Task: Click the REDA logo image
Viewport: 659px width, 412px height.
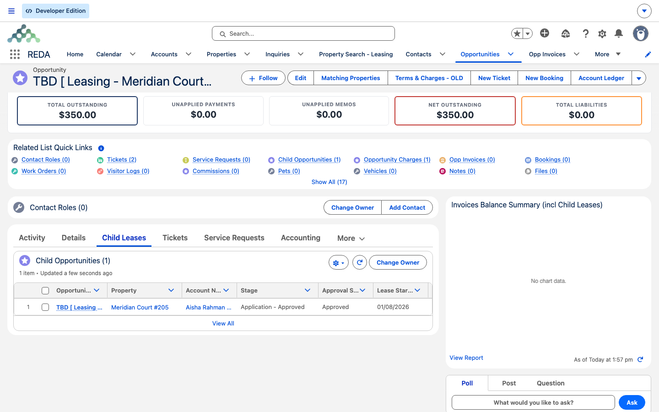Action: [24, 34]
